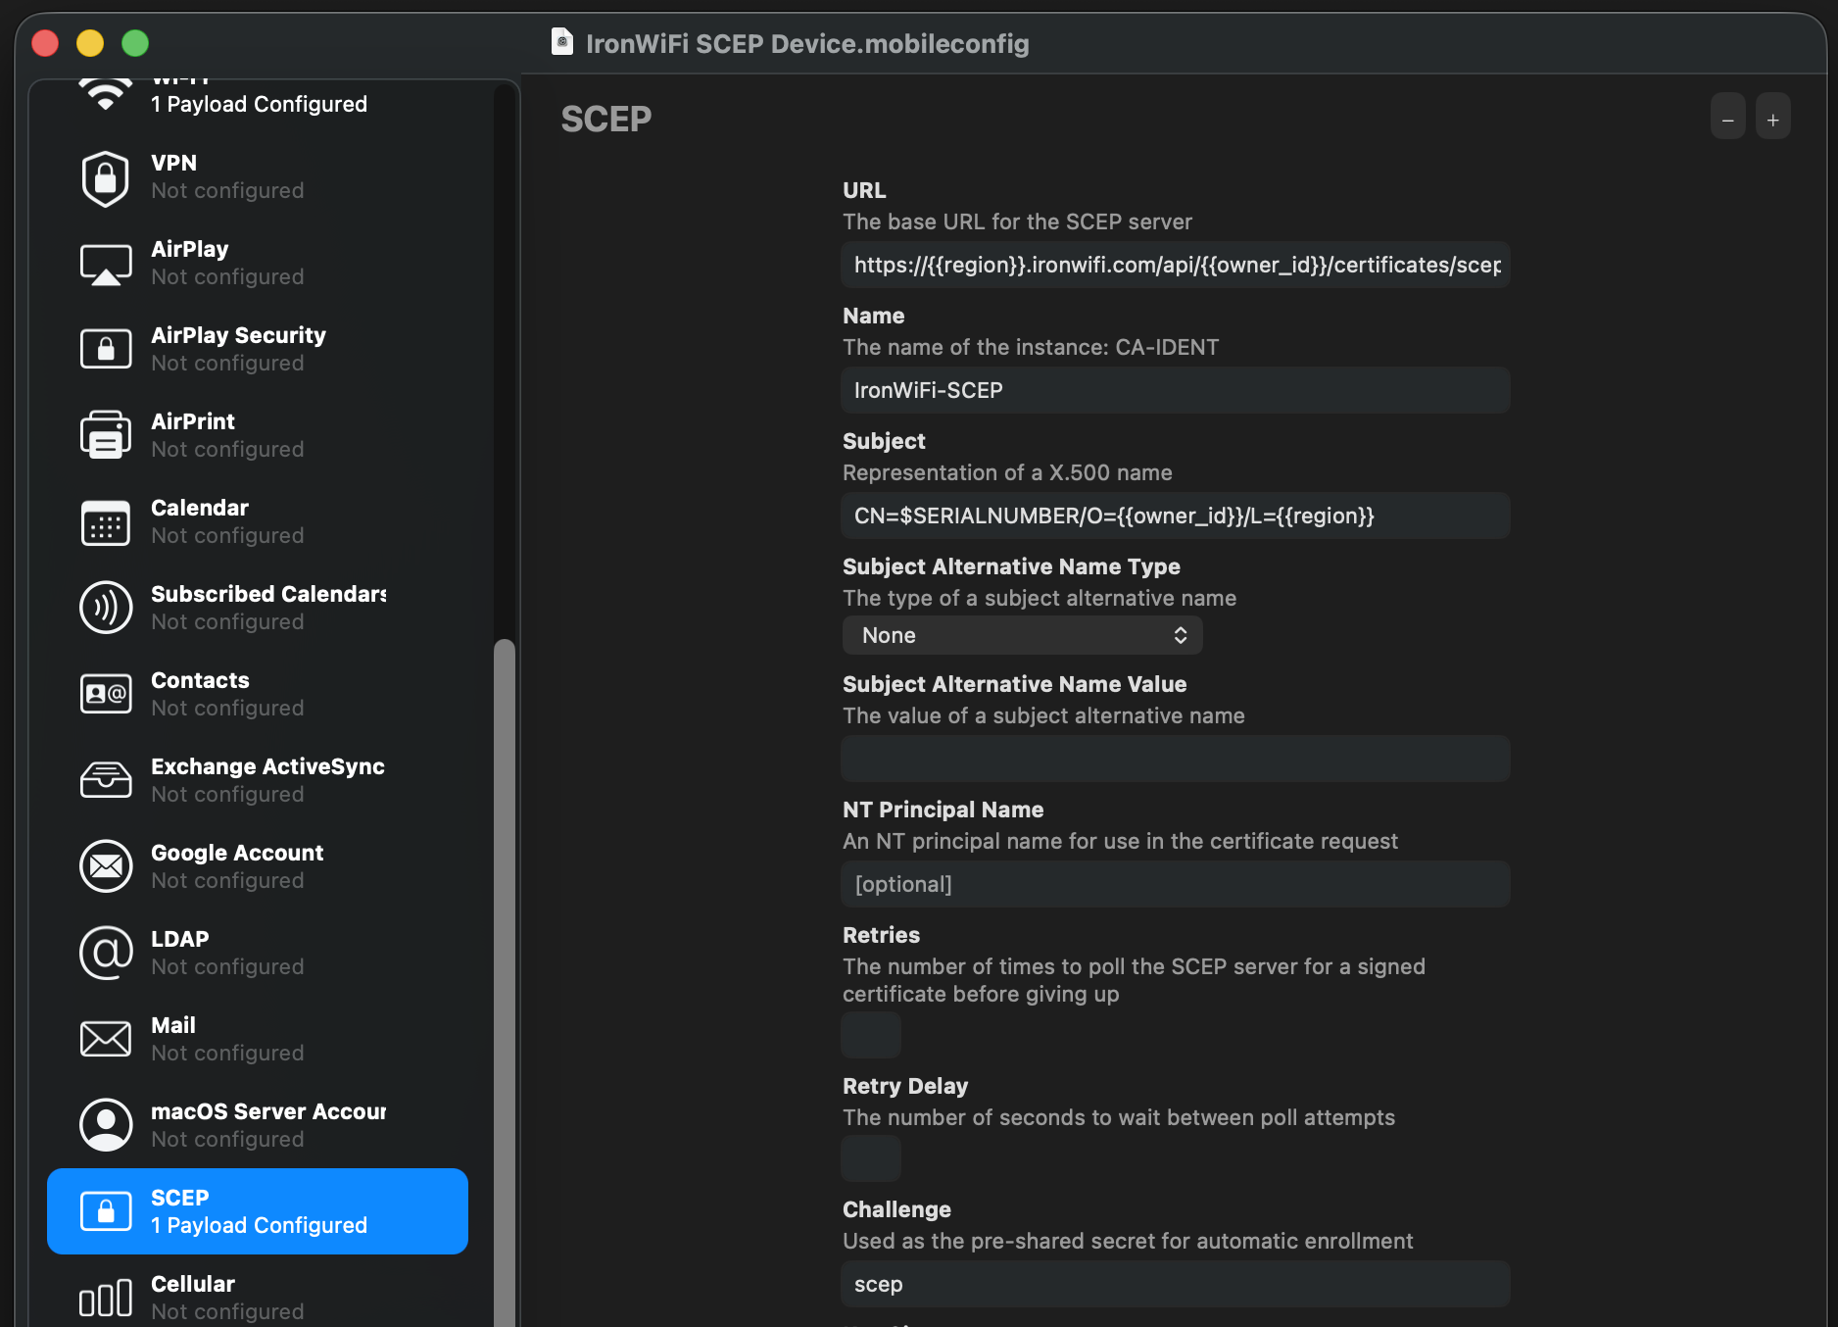Focus the Name field containing IronWiFi-SCEP
This screenshot has height=1327, width=1838.
1175,390
